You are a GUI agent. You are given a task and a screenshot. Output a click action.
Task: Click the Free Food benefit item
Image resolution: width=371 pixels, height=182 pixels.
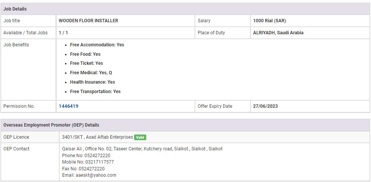(x=85, y=54)
